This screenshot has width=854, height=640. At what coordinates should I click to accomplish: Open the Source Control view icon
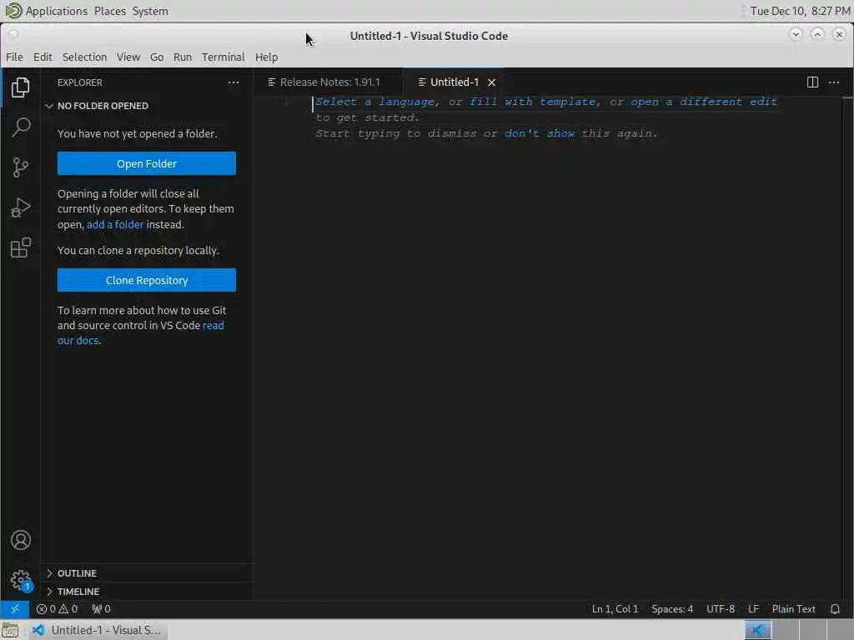pos(20,167)
